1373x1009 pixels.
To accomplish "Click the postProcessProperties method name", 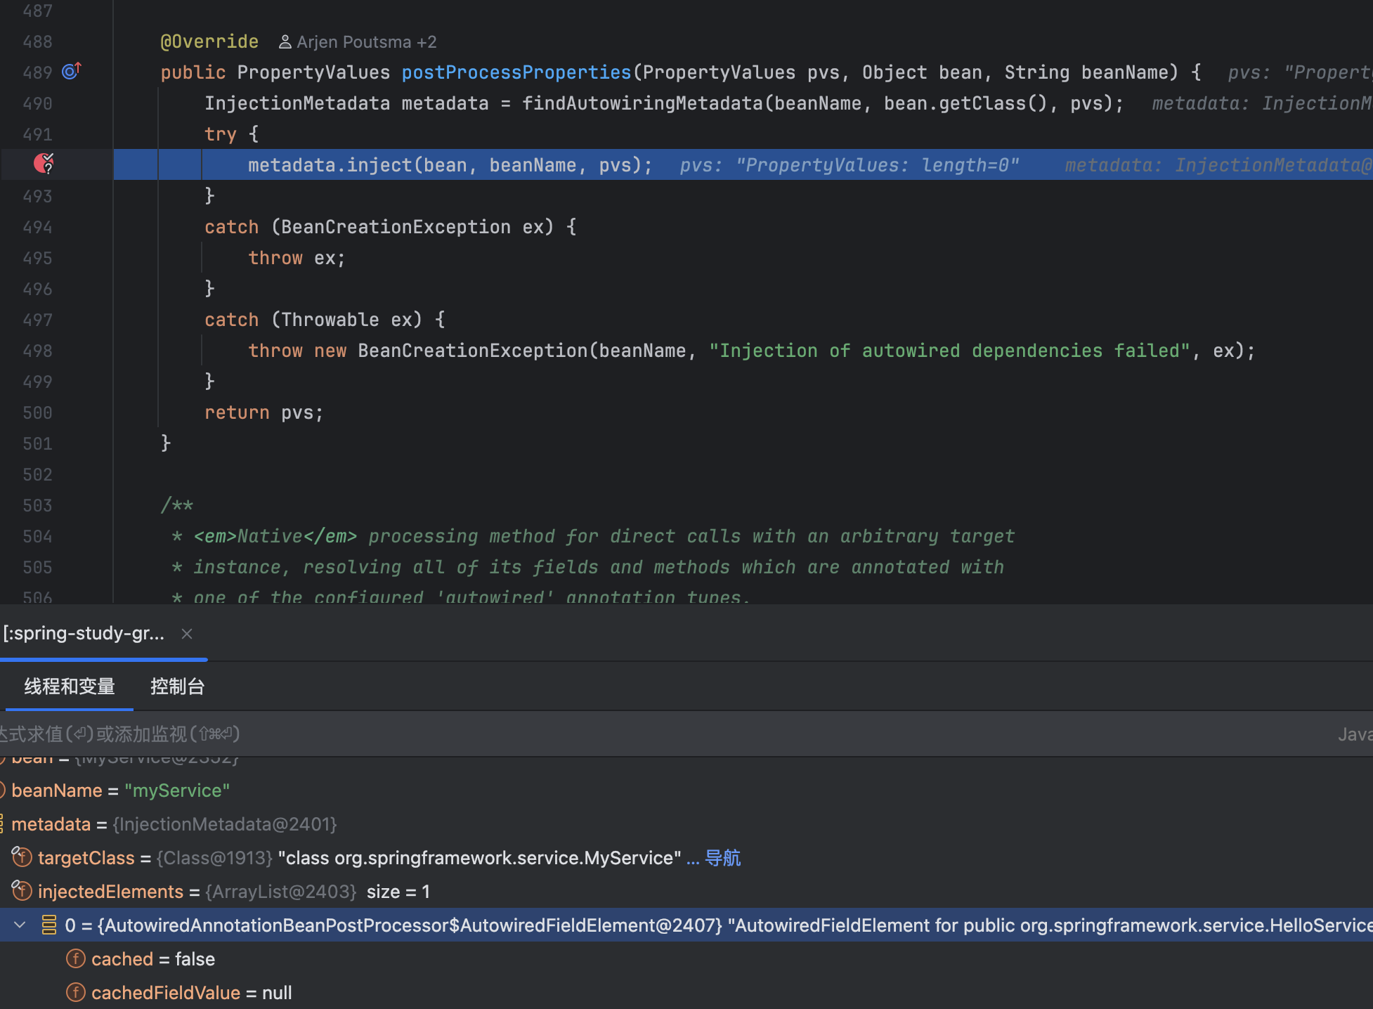I will point(516,72).
